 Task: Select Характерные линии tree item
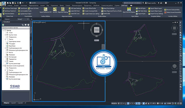[x=14, y=42]
